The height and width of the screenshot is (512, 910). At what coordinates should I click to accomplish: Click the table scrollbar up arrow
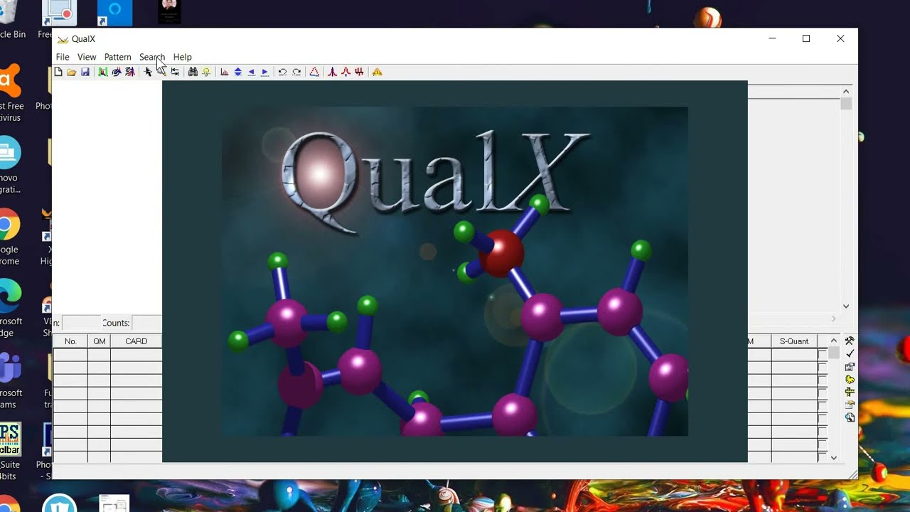pyautogui.click(x=834, y=341)
